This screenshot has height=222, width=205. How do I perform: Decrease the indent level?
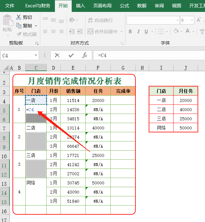72,31
